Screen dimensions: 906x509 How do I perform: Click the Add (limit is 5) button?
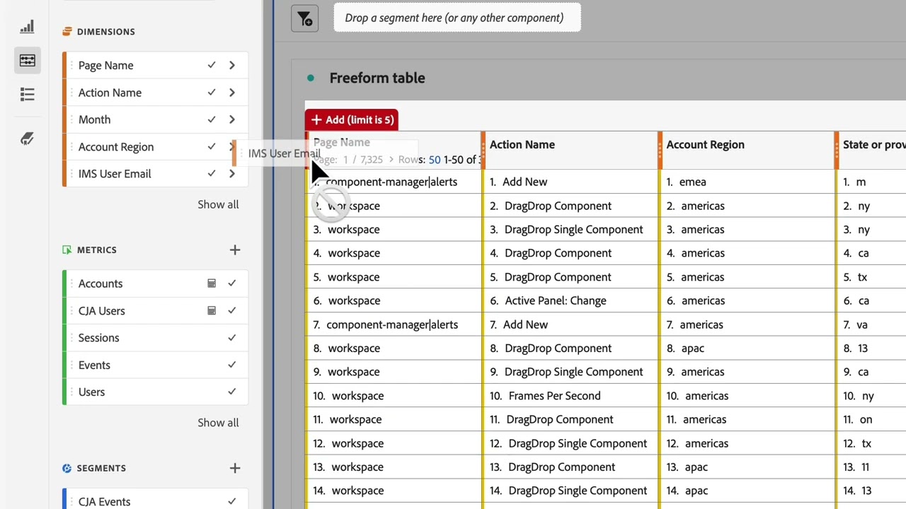tap(352, 120)
